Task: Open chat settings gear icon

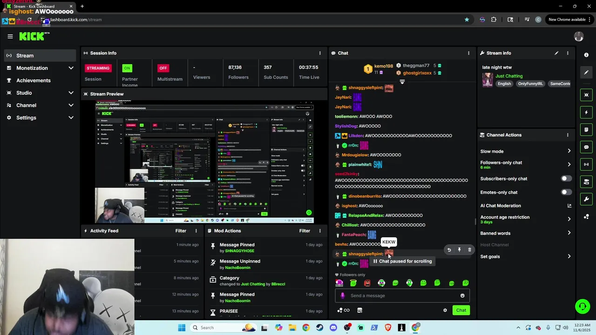Action: [x=445, y=310]
